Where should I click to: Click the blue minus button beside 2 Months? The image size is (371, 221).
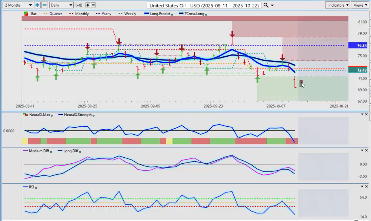(x=44, y=5)
